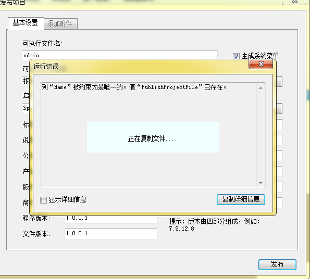Click the error dialog scrollbar track
The width and height of the screenshot is (310, 279).
tap(261, 135)
